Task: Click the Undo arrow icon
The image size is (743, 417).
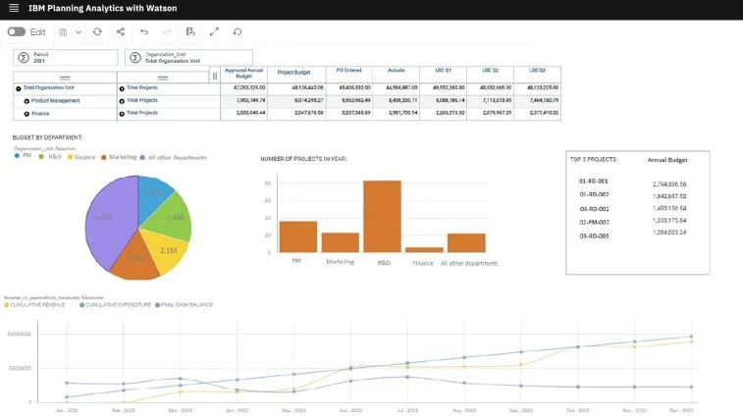Action: (144, 31)
